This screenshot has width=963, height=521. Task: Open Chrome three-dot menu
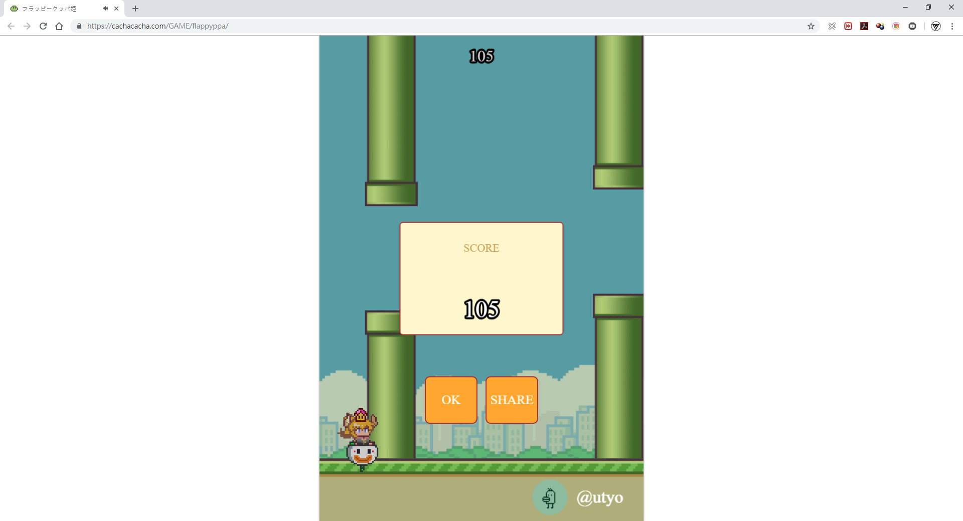point(952,26)
